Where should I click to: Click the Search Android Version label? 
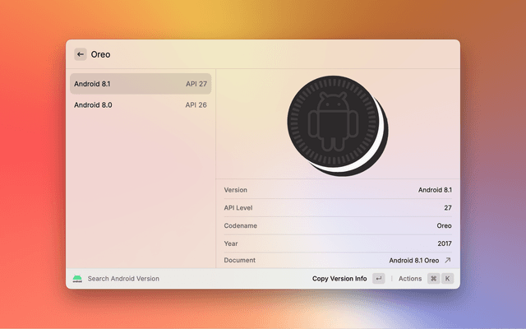point(123,279)
